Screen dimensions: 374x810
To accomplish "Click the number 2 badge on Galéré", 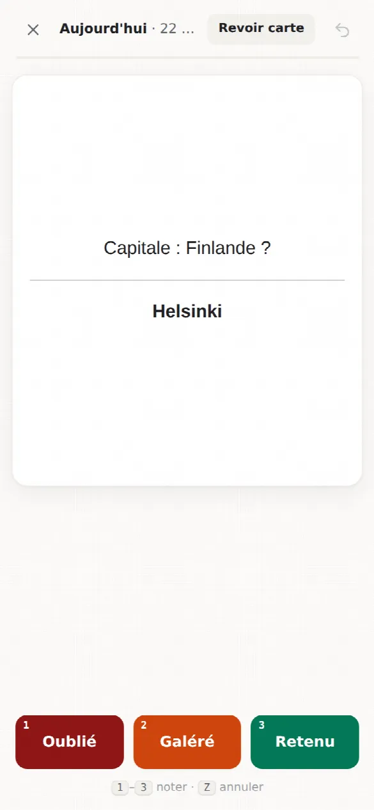I will click(144, 726).
